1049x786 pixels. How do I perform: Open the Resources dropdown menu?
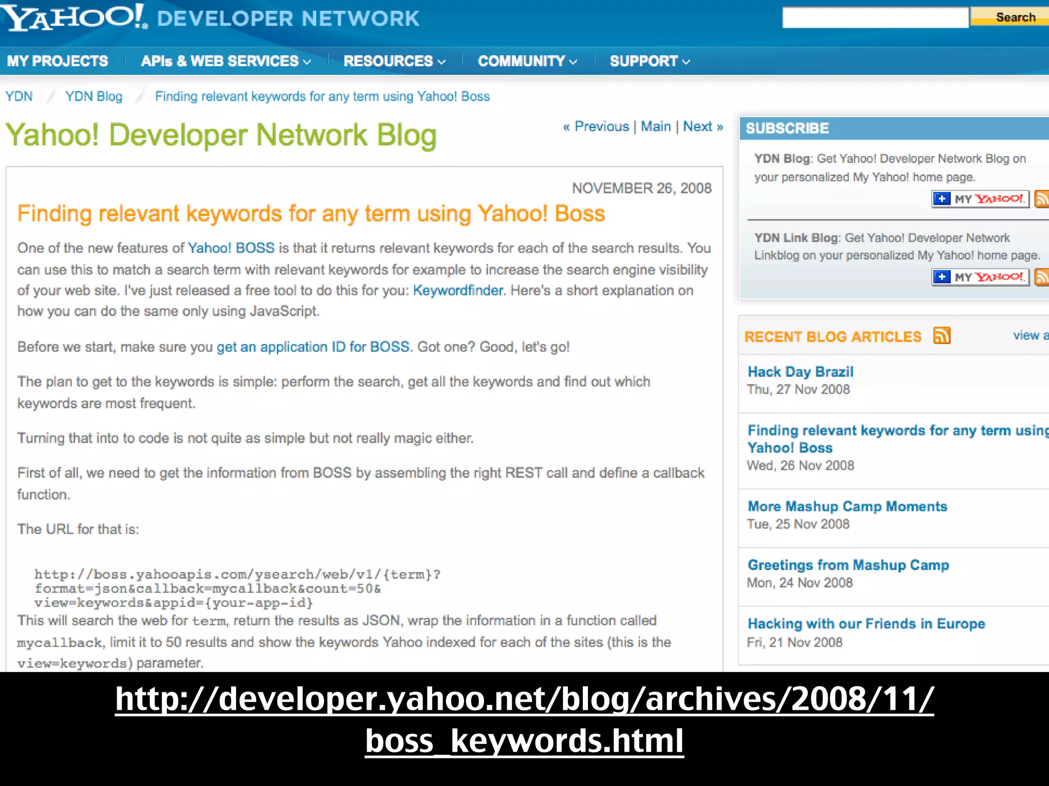(394, 61)
